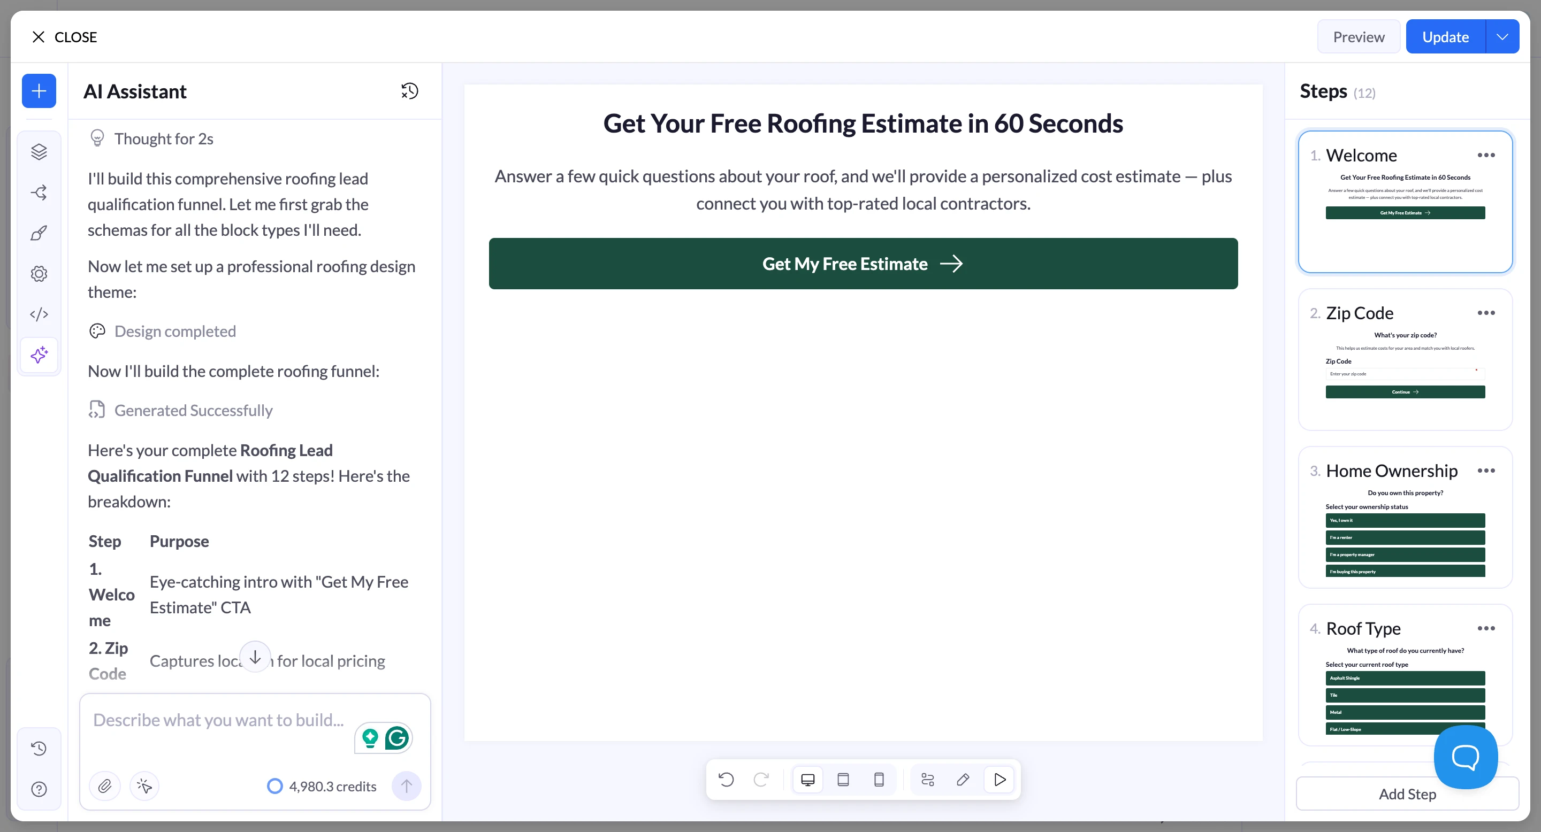
Task: Select the Home Ownership step thumbnail
Action: pyautogui.click(x=1405, y=518)
